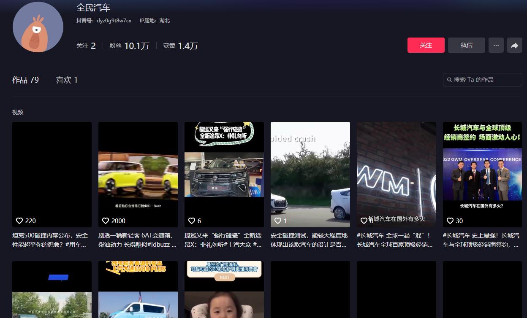The height and width of the screenshot is (318, 527).
Task: Open the 长城汽车与全球顶级经销商签约 video thumbnail
Action: (x=483, y=175)
